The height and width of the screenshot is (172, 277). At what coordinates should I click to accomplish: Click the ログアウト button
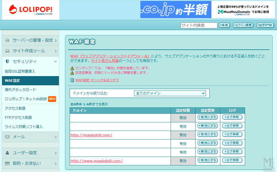pos(265,25)
